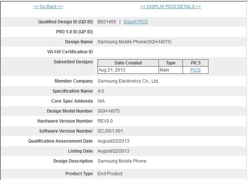Screen dimensions: 248x180
Task: Select the Design Model Number value SGH-N075
Action: pos(108,111)
